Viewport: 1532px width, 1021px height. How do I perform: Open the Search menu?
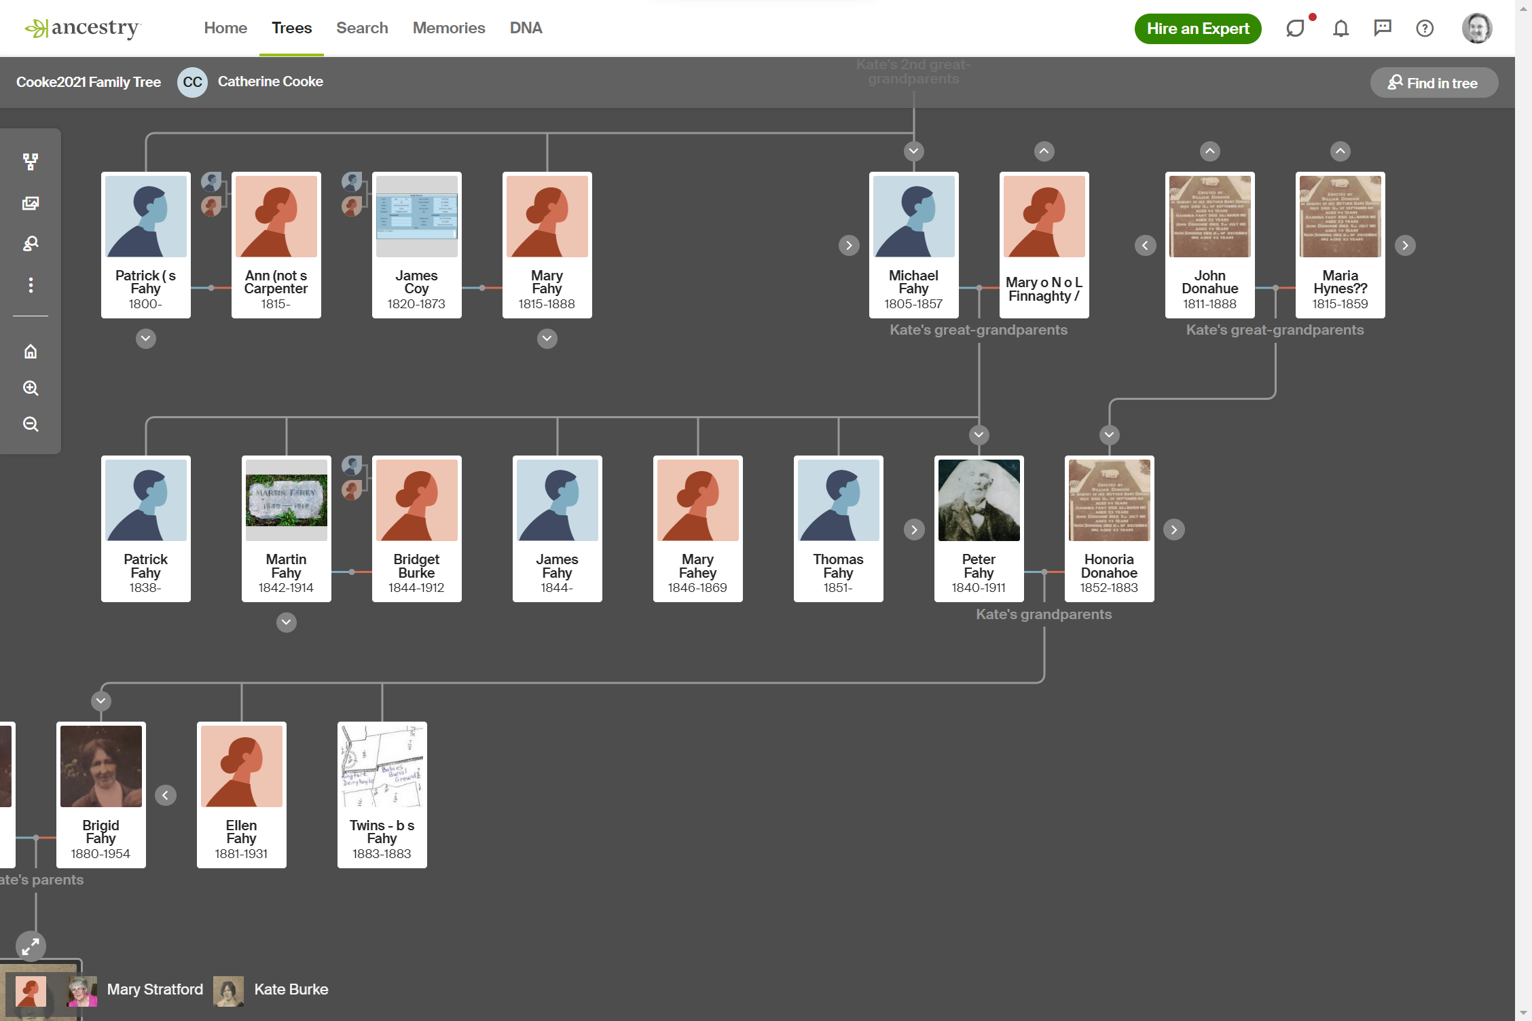[x=362, y=28]
